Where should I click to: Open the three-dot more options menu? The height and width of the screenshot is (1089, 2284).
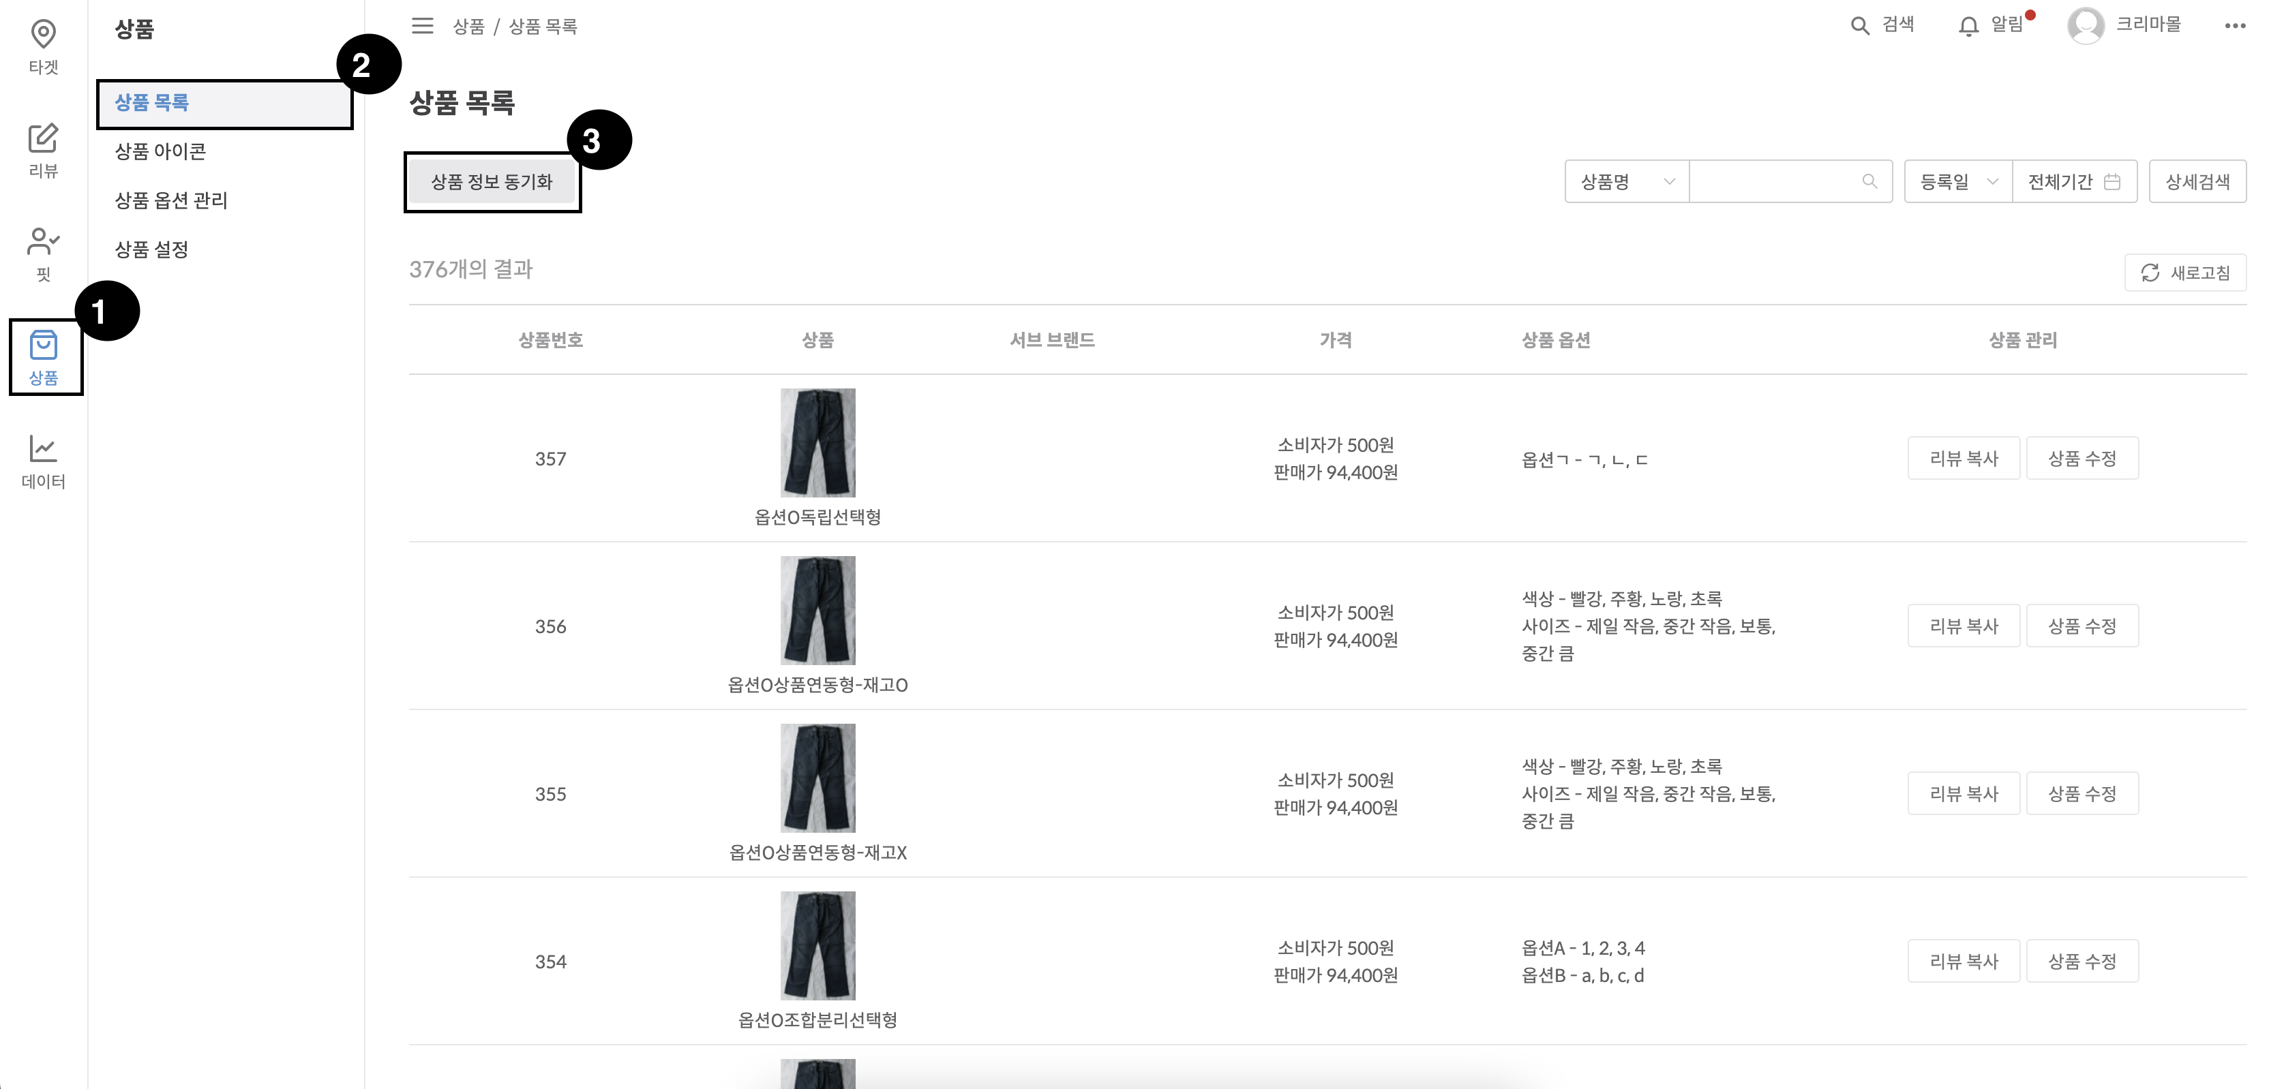tap(2234, 26)
